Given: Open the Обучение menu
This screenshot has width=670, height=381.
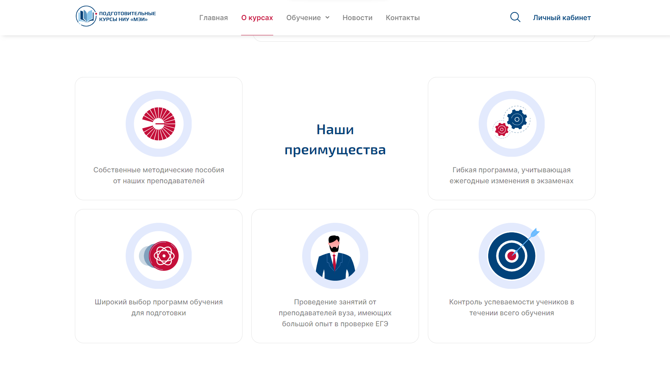Looking at the screenshot, I should point(304,18).
